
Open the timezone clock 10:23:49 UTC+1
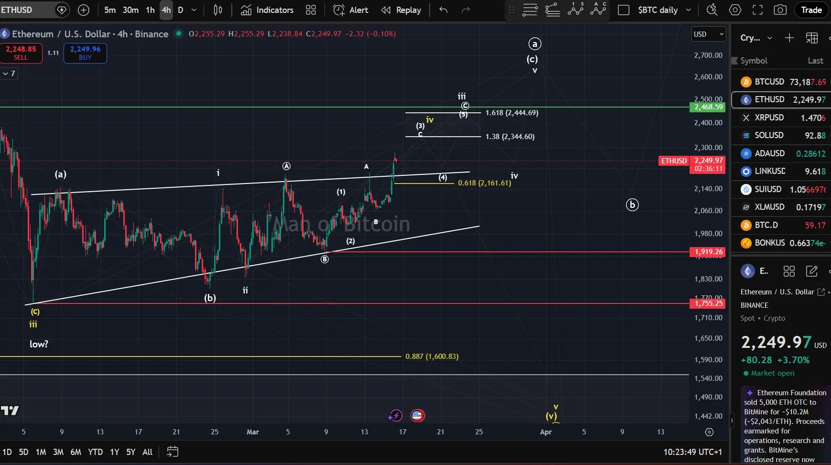(x=692, y=452)
